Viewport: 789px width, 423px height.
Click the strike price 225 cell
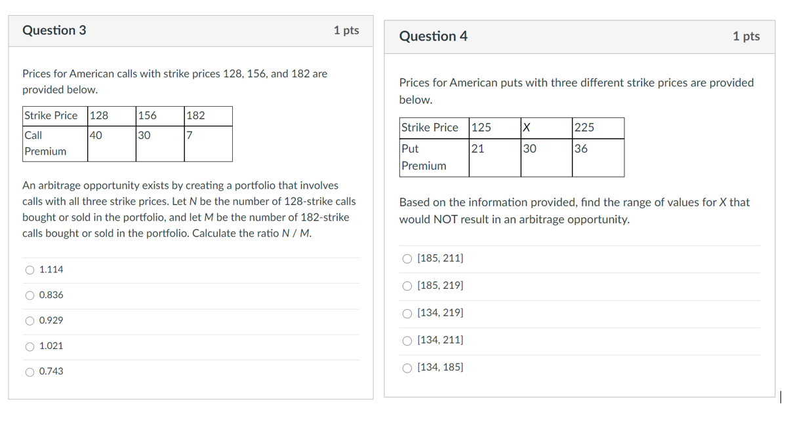coord(597,127)
